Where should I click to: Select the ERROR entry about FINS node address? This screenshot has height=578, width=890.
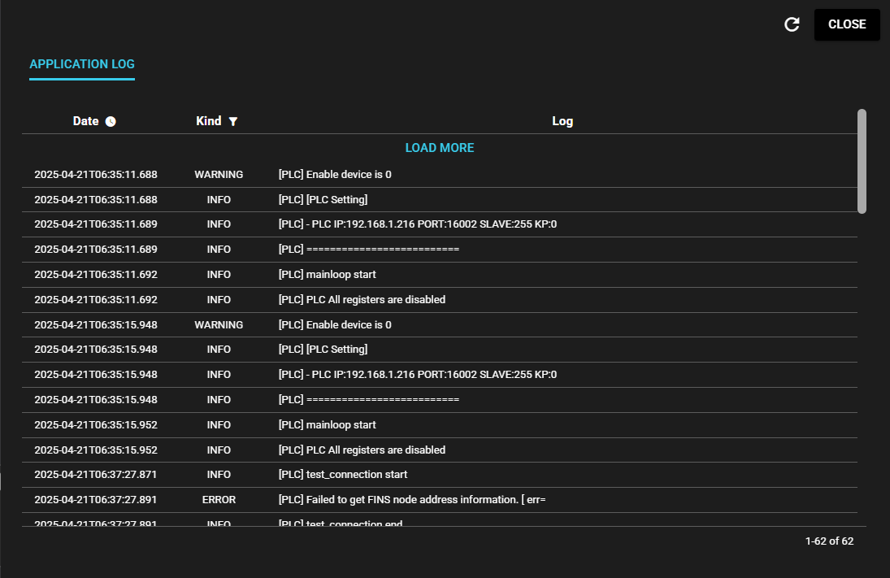click(411, 500)
